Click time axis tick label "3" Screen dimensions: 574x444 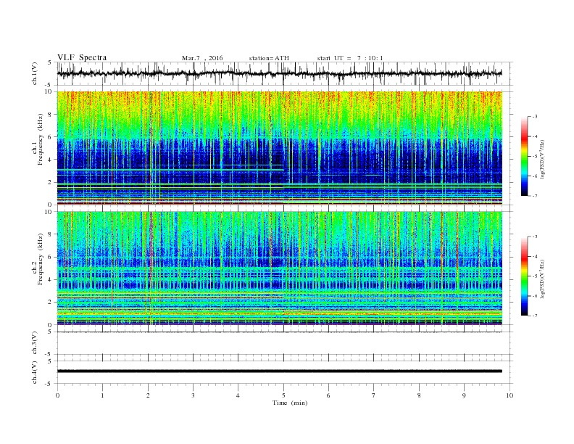point(193,395)
